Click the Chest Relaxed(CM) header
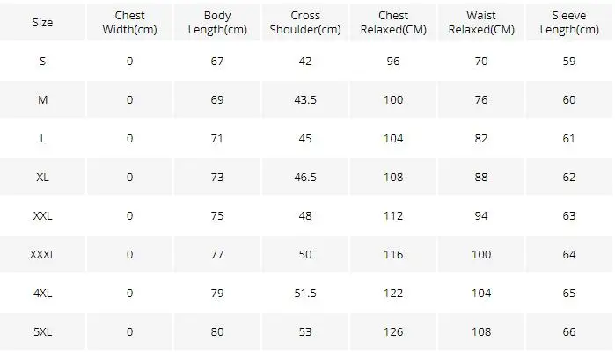The image size is (615, 356). 393,22
